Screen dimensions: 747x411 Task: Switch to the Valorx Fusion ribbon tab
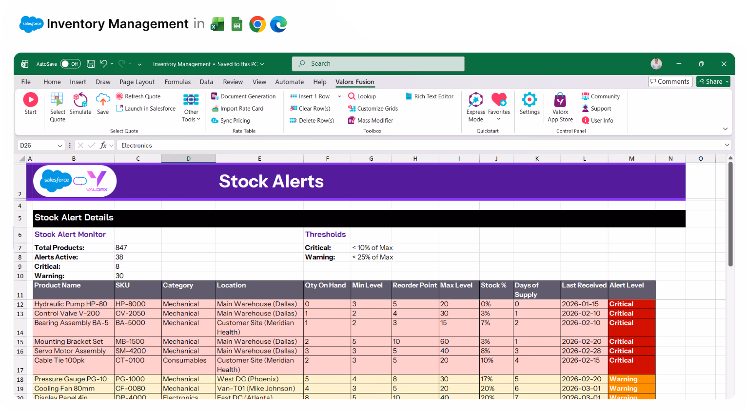point(354,82)
